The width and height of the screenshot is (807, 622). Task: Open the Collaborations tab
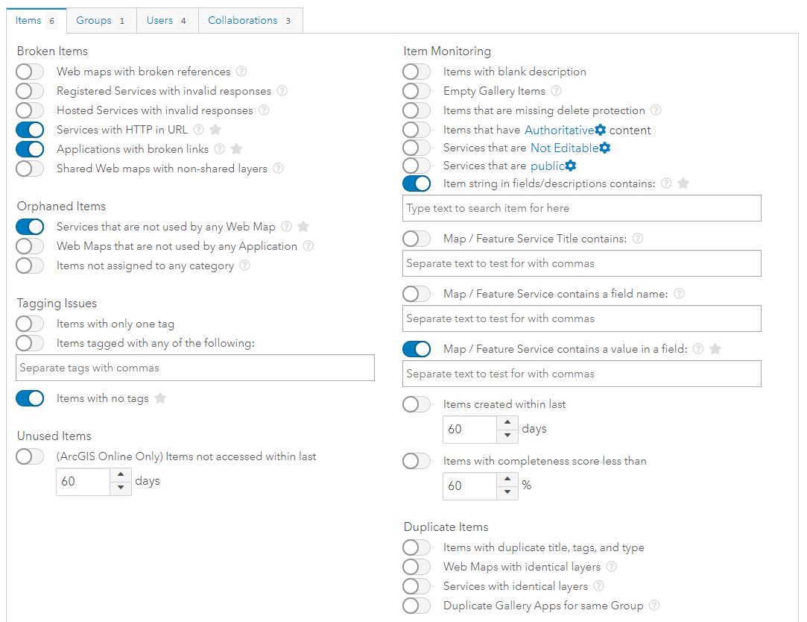(250, 21)
